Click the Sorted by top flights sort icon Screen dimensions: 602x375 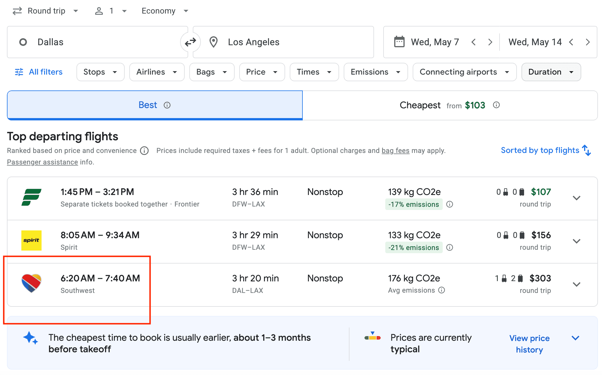(586, 150)
